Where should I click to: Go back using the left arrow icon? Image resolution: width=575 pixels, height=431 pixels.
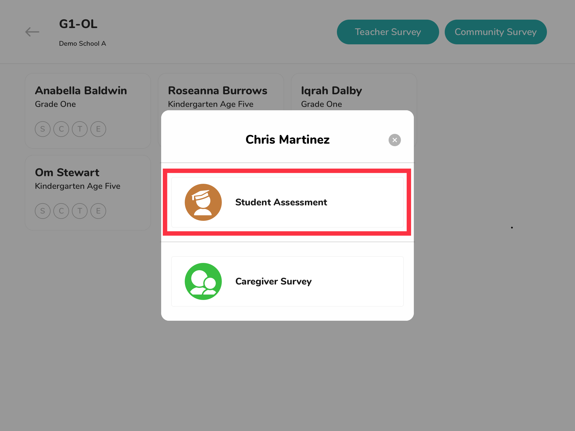pos(32,32)
